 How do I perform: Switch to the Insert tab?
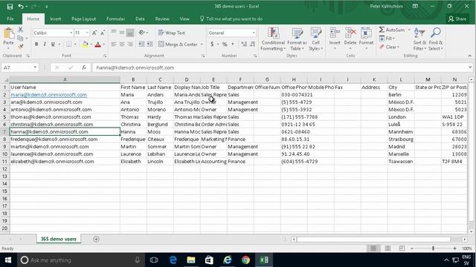tap(55, 19)
